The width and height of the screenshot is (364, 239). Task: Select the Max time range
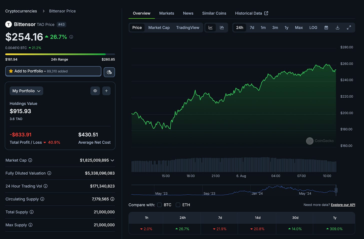[x=299, y=27]
